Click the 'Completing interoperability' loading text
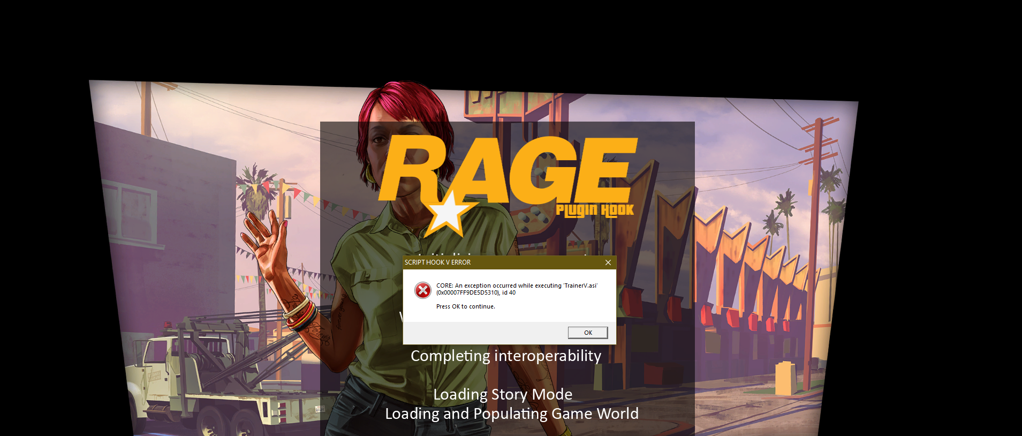Viewport: 1022px width, 436px height. coord(506,356)
